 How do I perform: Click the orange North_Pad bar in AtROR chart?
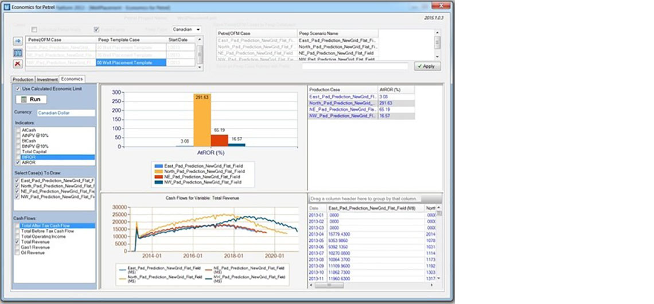202,124
